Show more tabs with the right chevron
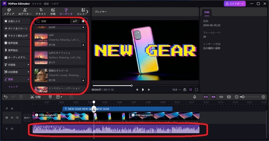 pos(87,12)
